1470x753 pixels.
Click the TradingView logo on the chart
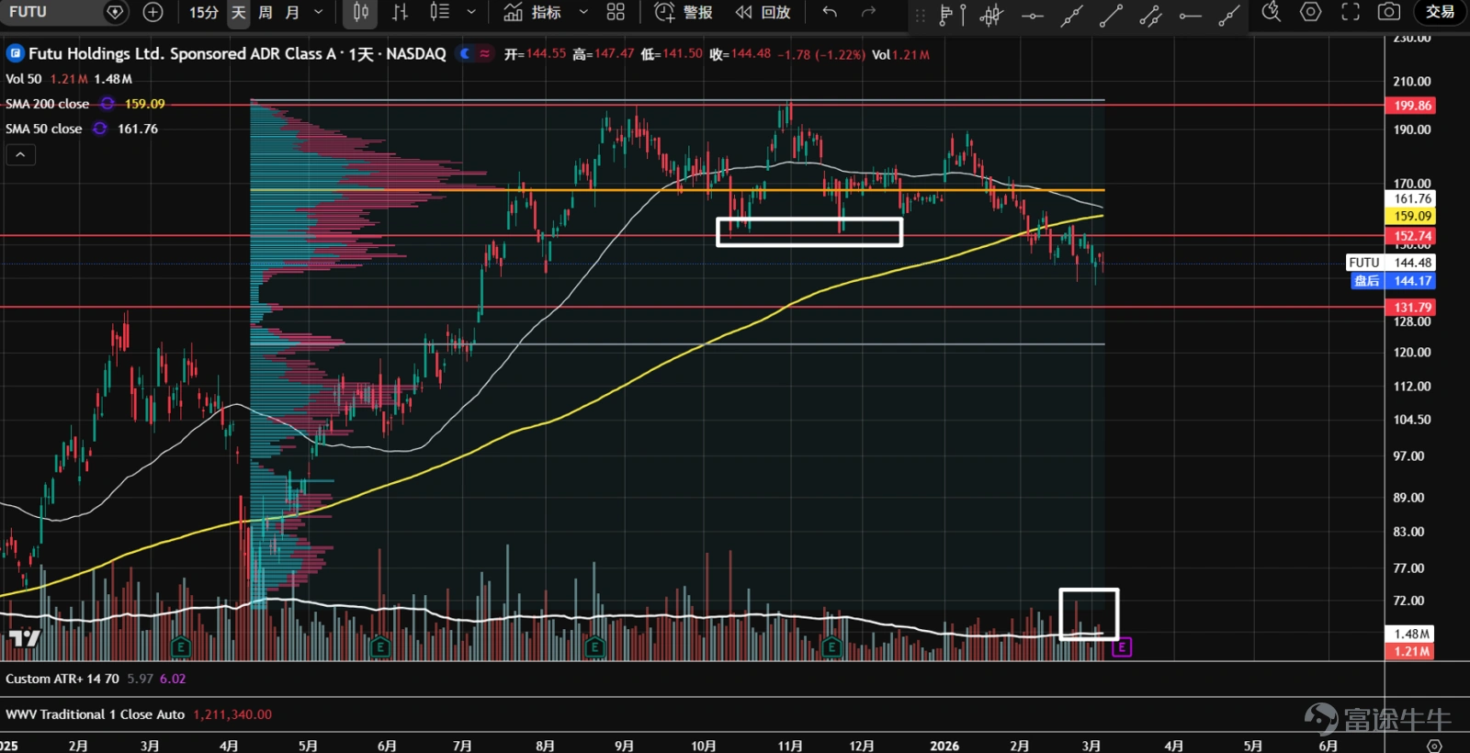click(25, 637)
